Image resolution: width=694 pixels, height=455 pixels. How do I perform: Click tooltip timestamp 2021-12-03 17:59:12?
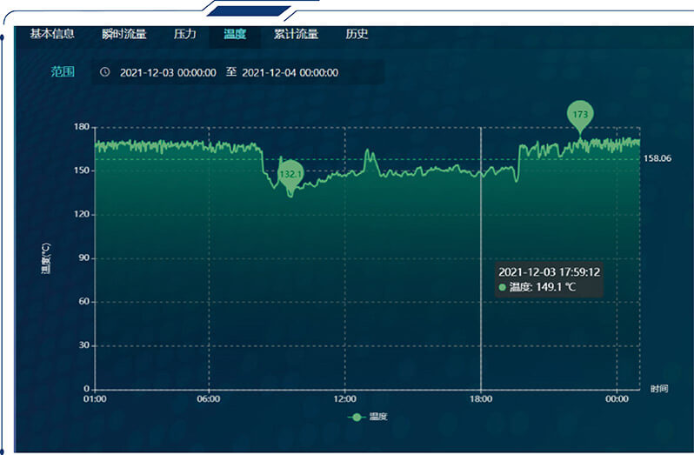(x=550, y=272)
